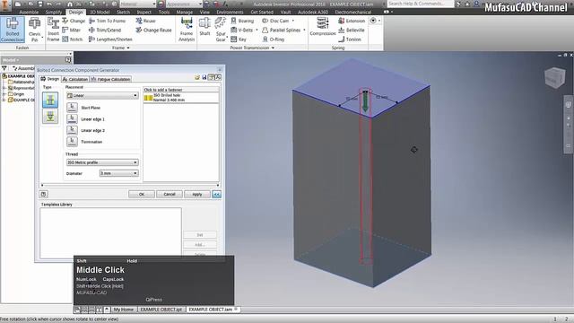The width and height of the screenshot is (574, 323).
Task: Click the Key generator
Action: click(x=239, y=39)
